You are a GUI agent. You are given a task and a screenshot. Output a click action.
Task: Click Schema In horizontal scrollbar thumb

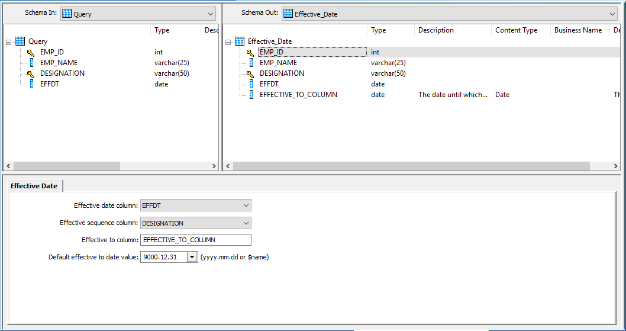[x=67, y=166]
